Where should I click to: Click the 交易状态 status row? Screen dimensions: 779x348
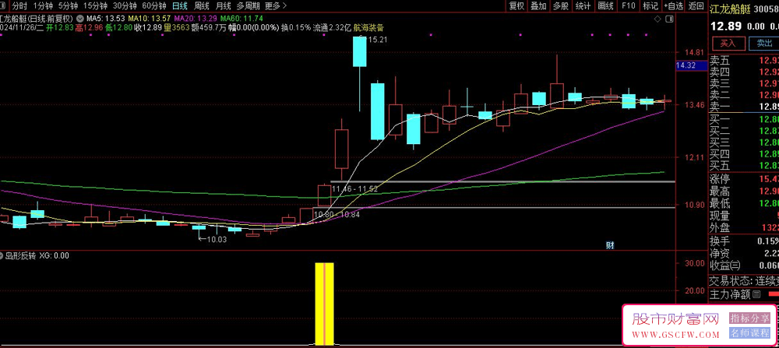click(743, 281)
